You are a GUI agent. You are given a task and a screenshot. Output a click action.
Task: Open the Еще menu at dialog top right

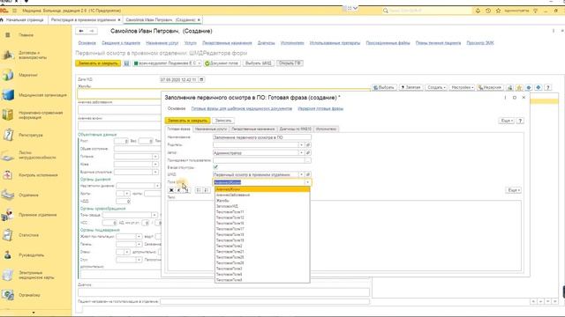(506, 121)
